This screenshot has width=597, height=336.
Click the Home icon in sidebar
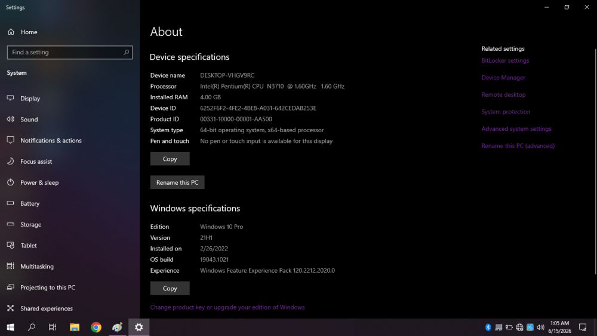pyautogui.click(x=11, y=32)
